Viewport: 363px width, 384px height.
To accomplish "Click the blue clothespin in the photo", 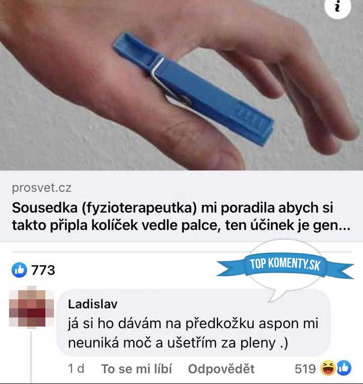I will 193,89.
